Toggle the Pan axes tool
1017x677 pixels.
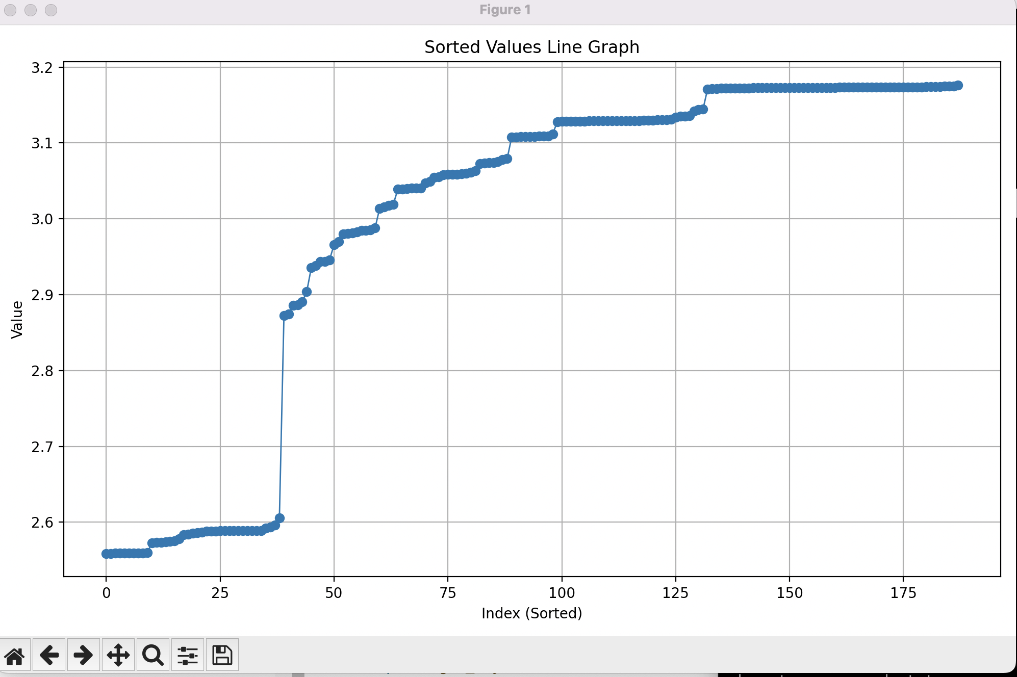118,655
